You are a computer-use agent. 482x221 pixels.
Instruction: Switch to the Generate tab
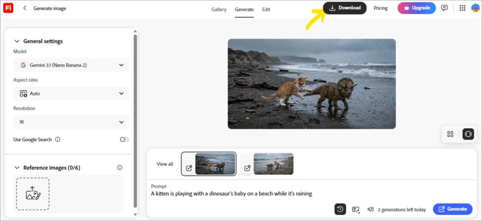pos(244,9)
